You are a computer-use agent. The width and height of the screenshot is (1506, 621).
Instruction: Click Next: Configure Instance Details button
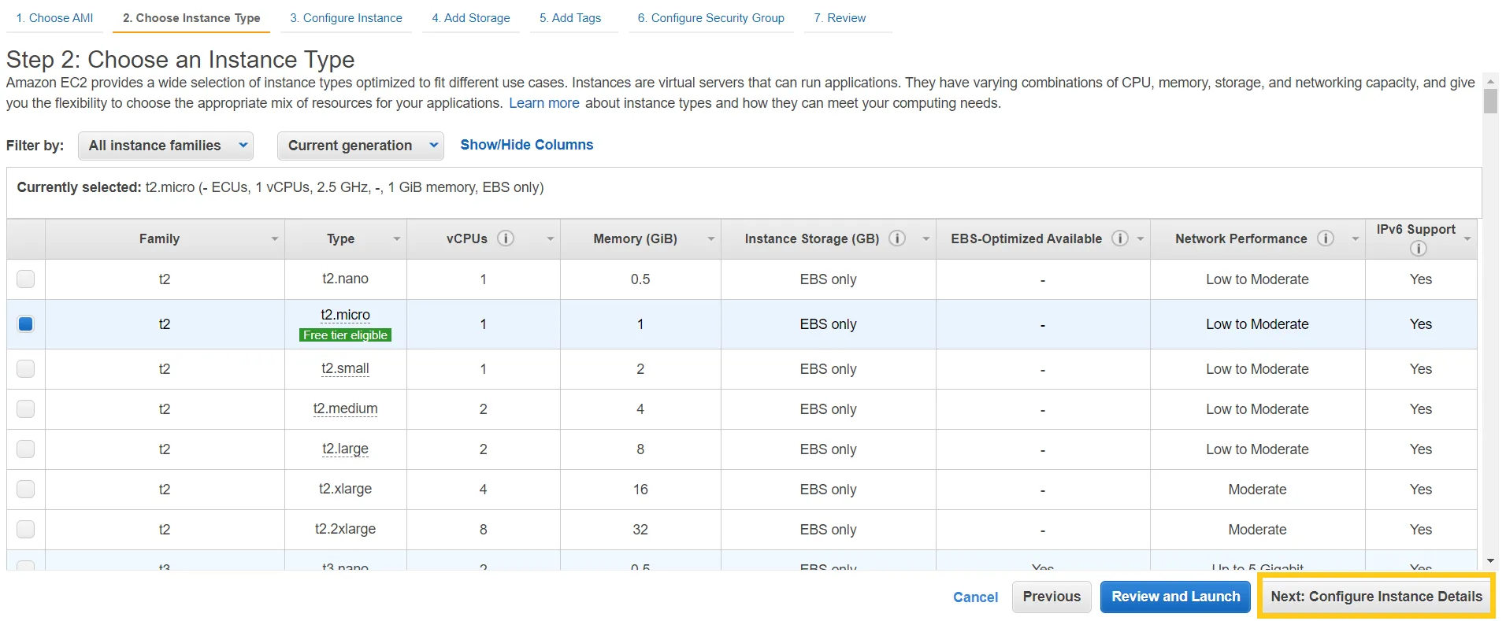[x=1376, y=597]
